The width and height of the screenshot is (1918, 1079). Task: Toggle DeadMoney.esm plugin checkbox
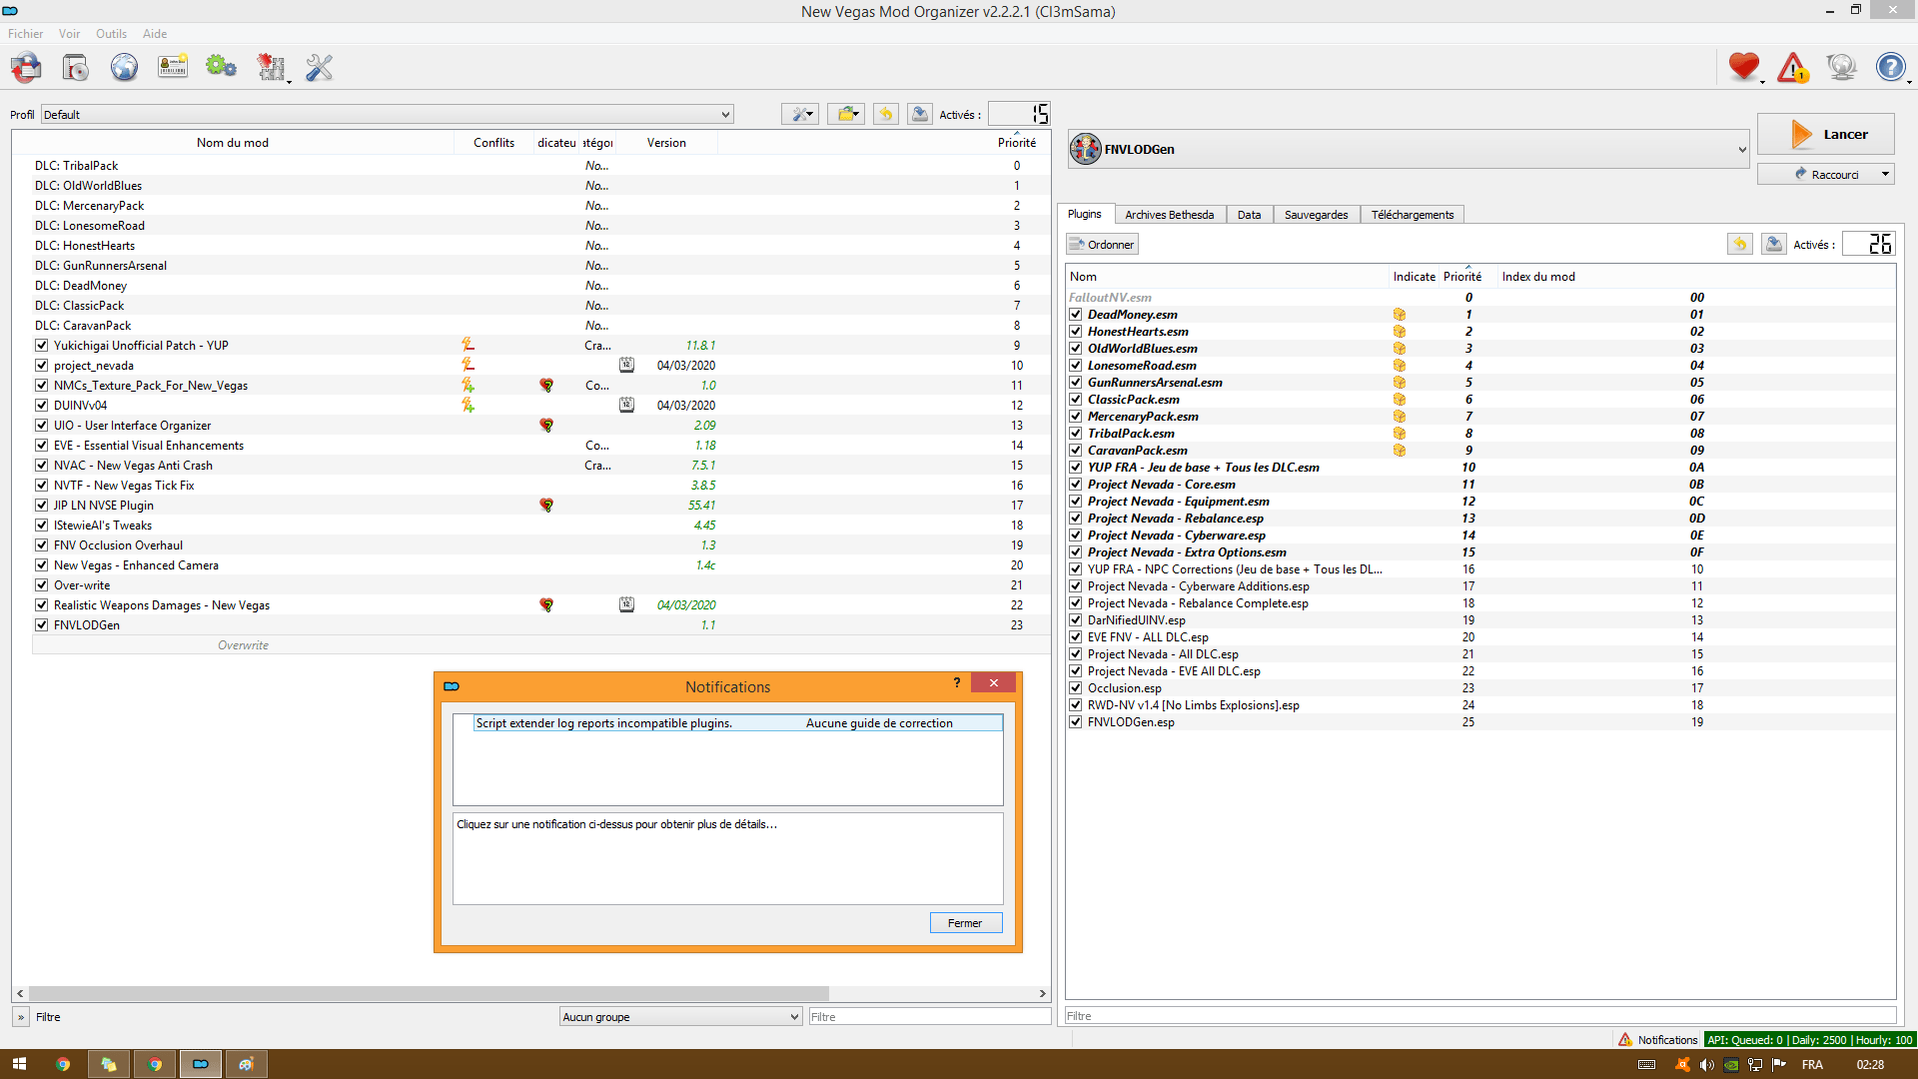click(x=1076, y=315)
